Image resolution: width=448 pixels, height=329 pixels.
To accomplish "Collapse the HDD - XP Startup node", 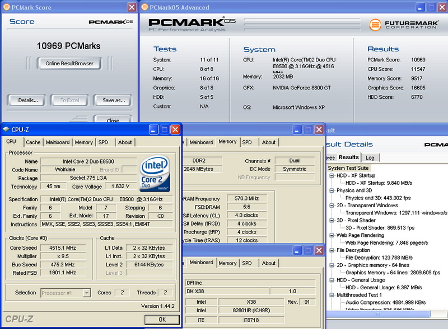I will tap(332, 175).
